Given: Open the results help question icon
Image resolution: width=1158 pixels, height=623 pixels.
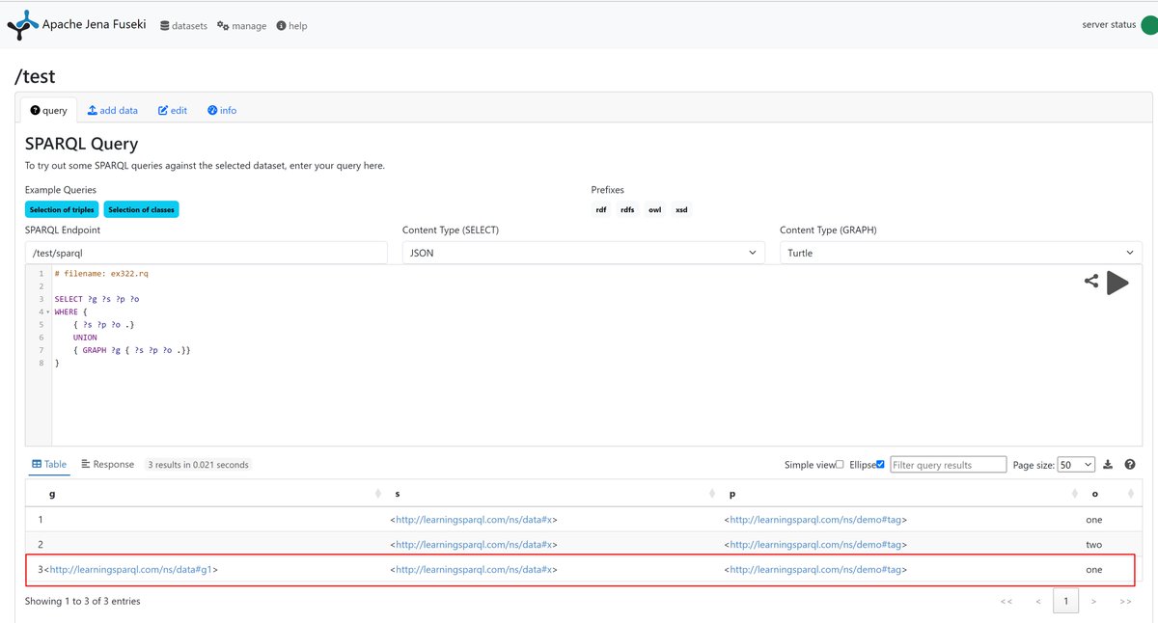Looking at the screenshot, I should [x=1130, y=465].
